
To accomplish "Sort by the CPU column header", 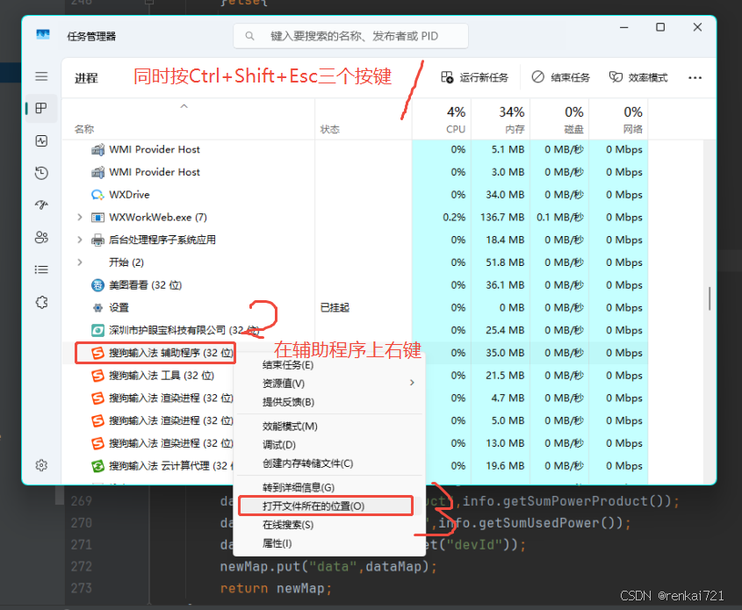I will pyautogui.click(x=442, y=119).
